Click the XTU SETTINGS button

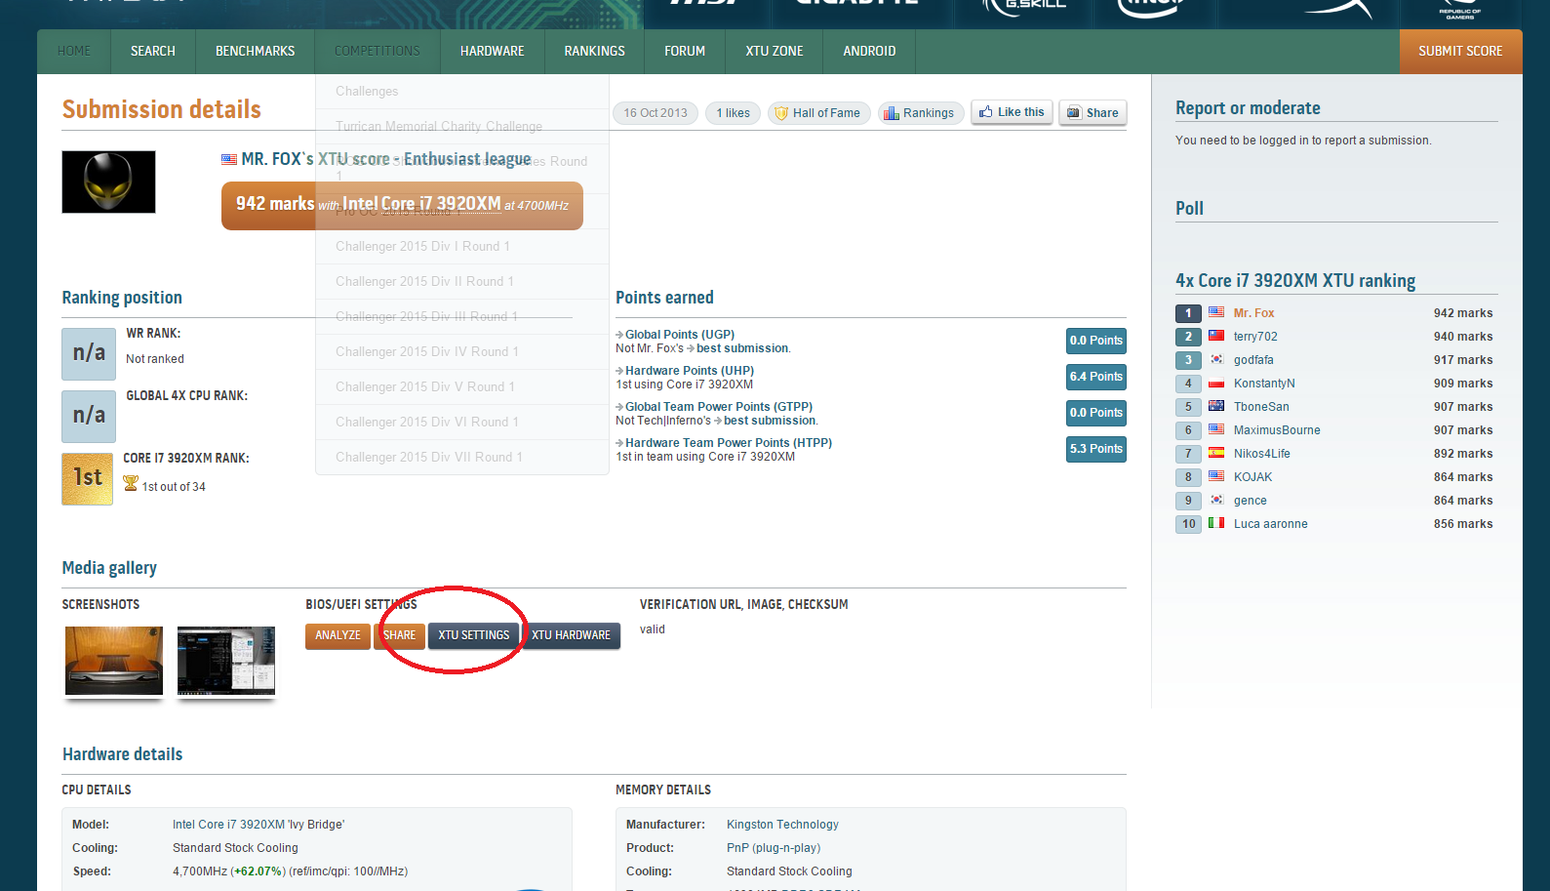pyautogui.click(x=474, y=635)
